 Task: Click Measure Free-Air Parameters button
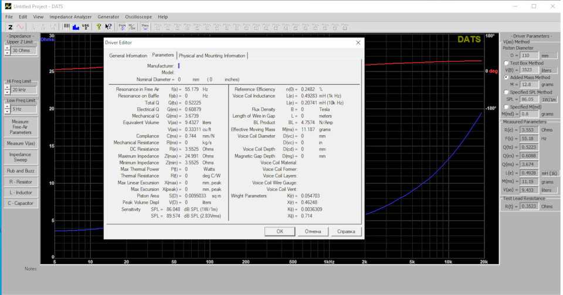(x=21, y=127)
